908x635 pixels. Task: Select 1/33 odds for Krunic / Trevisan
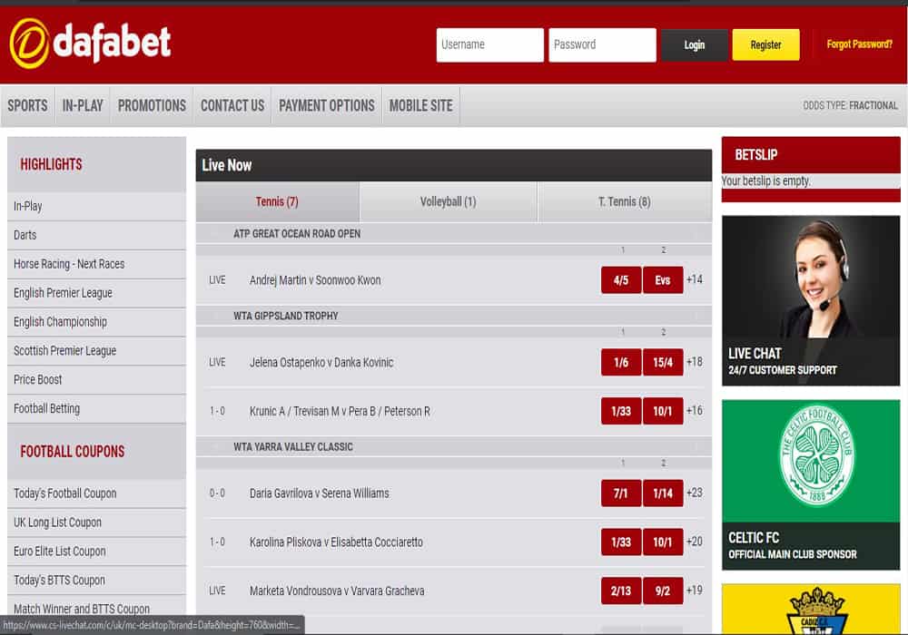pyautogui.click(x=621, y=411)
